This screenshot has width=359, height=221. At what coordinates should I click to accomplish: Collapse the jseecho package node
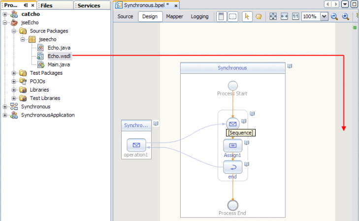coord(23,39)
